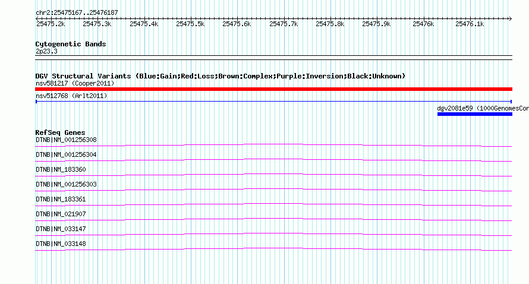
Task: Open the DTNB|NM_033147 transcript label
Action: coord(61,229)
